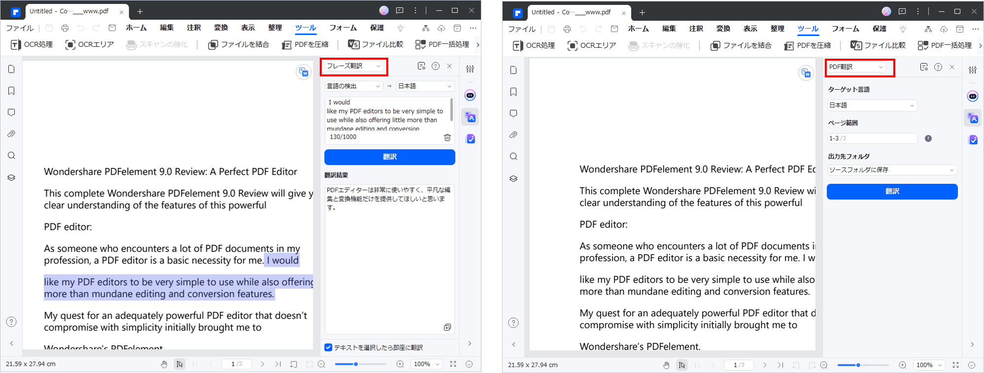
Task: Open フレーズ翻訳 mode dropdown
Action: [x=354, y=66]
